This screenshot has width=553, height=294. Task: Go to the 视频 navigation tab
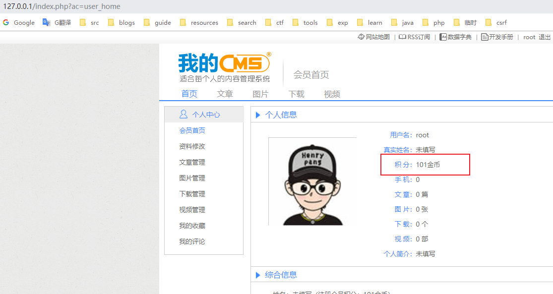332,94
